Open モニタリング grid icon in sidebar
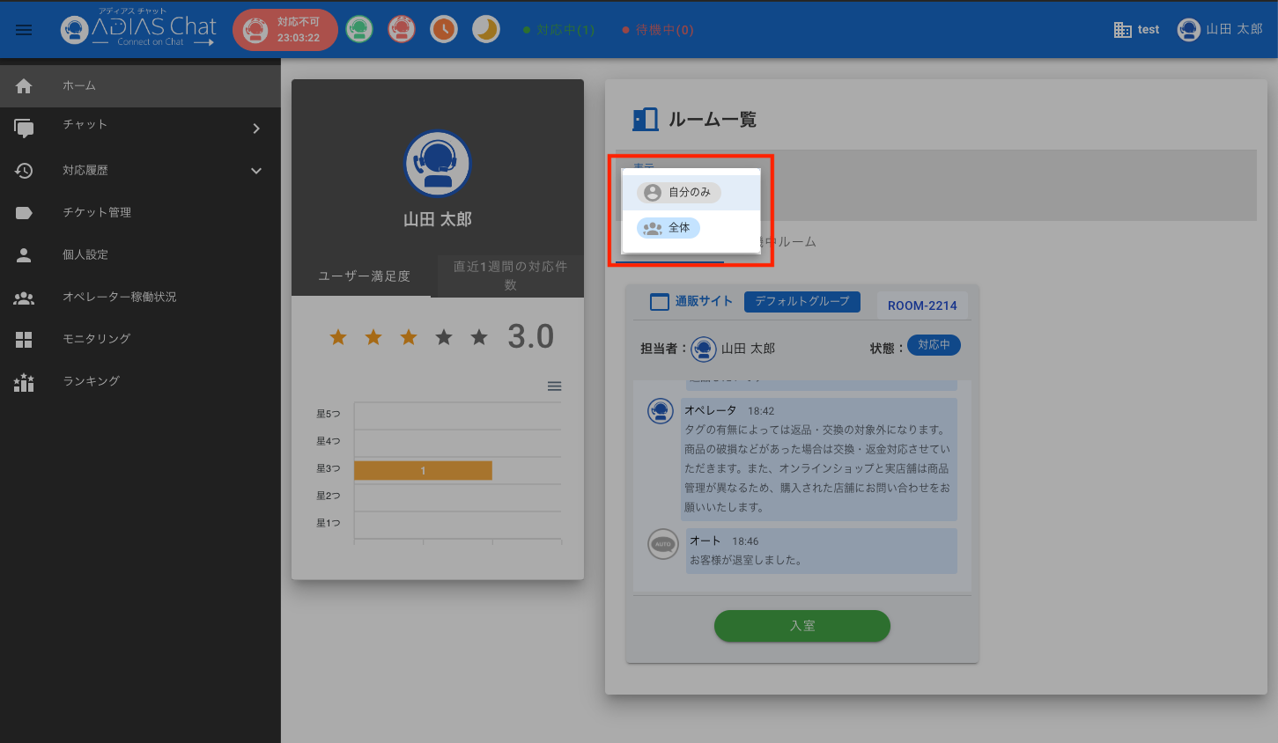This screenshot has height=743, width=1278. click(x=24, y=340)
